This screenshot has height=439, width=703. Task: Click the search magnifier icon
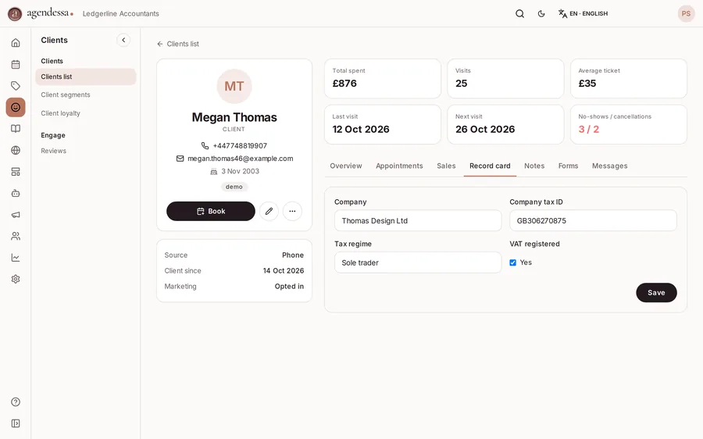(519, 13)
